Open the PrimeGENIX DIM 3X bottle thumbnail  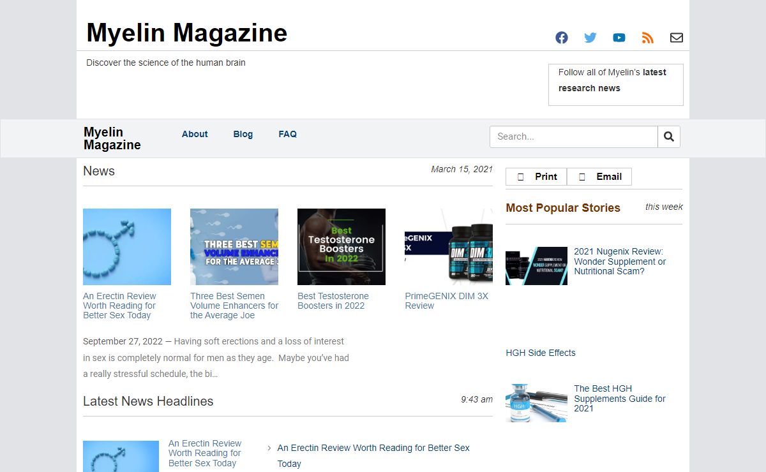pyautogui.click(x=449, y=247)
